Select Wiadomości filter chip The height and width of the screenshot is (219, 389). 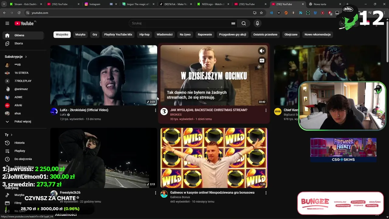tap(164, 35)
